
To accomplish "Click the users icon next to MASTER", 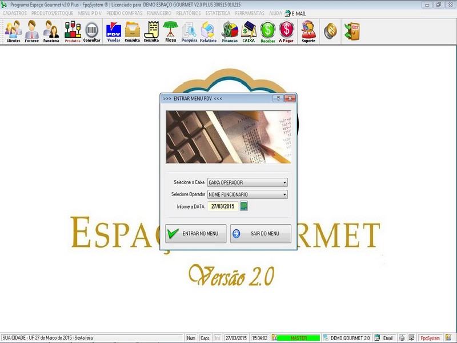I will click(x=274, y=338).
